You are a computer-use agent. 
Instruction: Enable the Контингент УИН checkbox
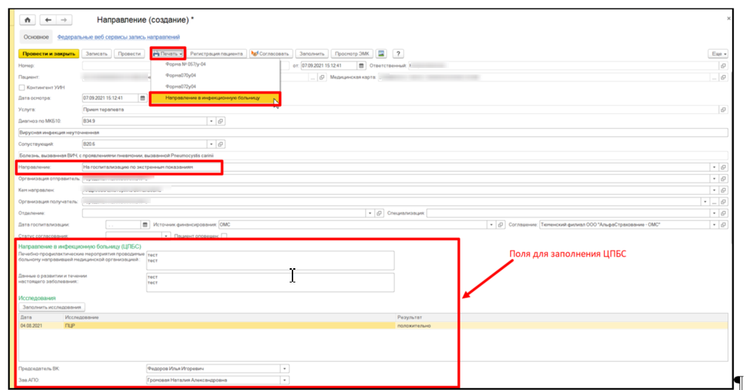coord(21,88)
